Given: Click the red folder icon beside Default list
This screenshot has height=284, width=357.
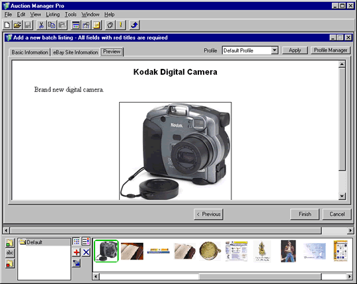Looking at the screenshot, I should pyautogui.click(x=10, y=263).
